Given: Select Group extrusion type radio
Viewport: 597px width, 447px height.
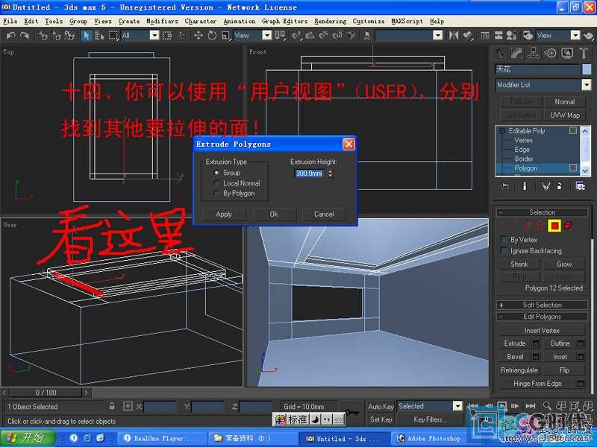Looking at the screenshot, I should pos(216,173).
